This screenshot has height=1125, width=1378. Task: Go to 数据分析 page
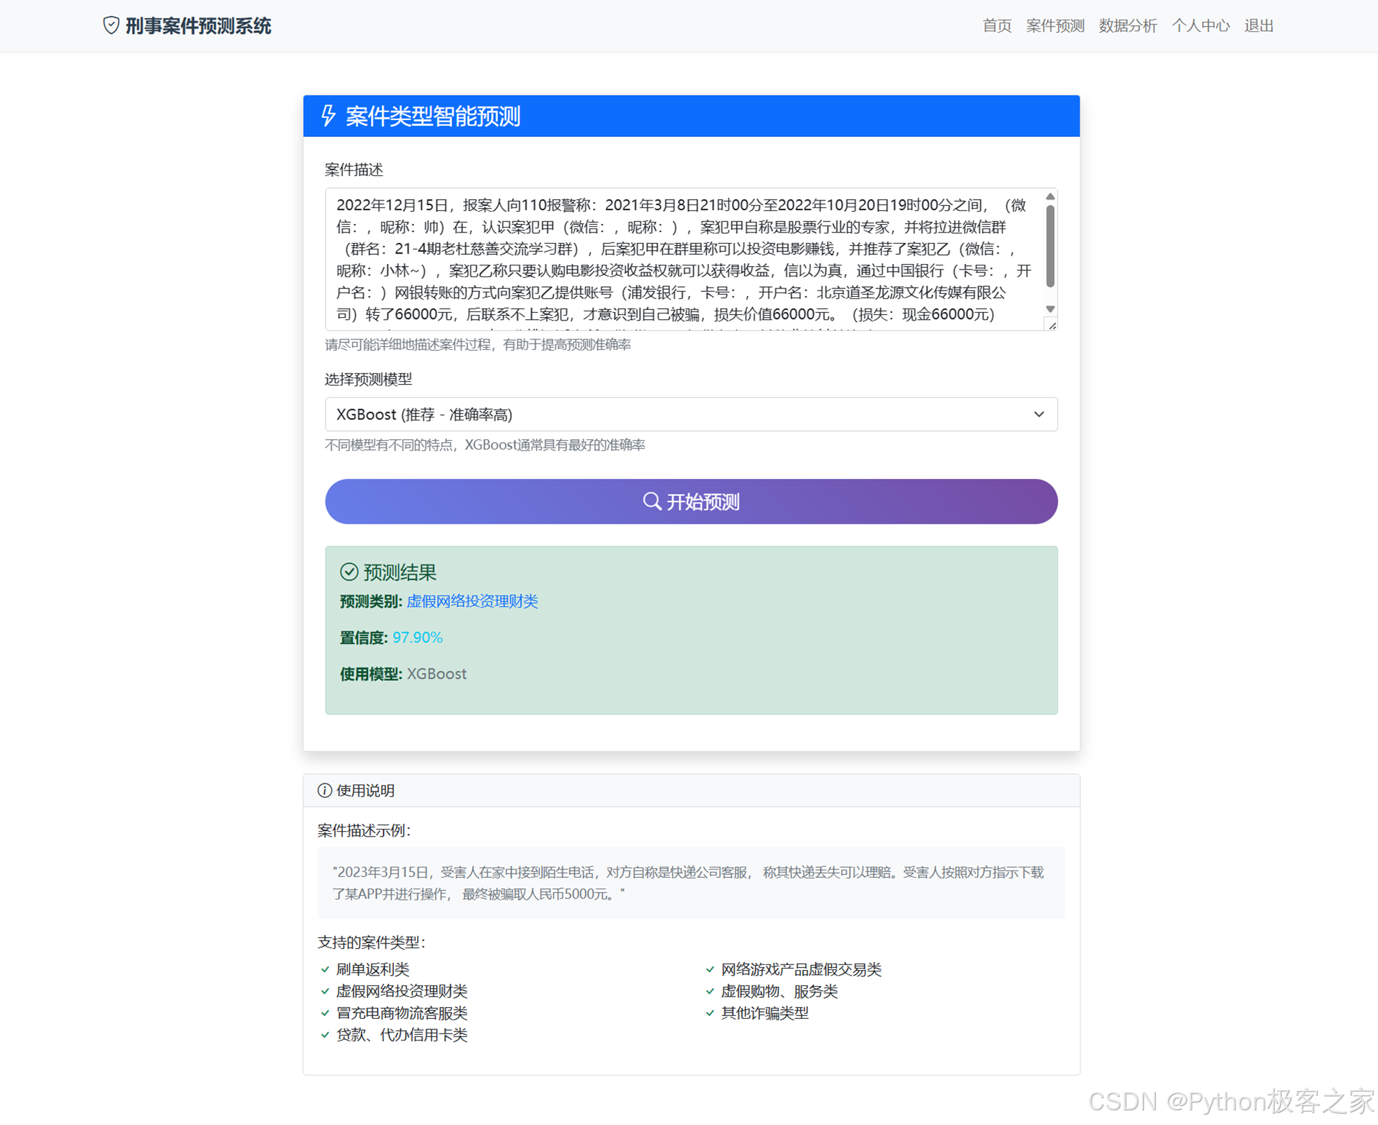[x=1127, y=26]
